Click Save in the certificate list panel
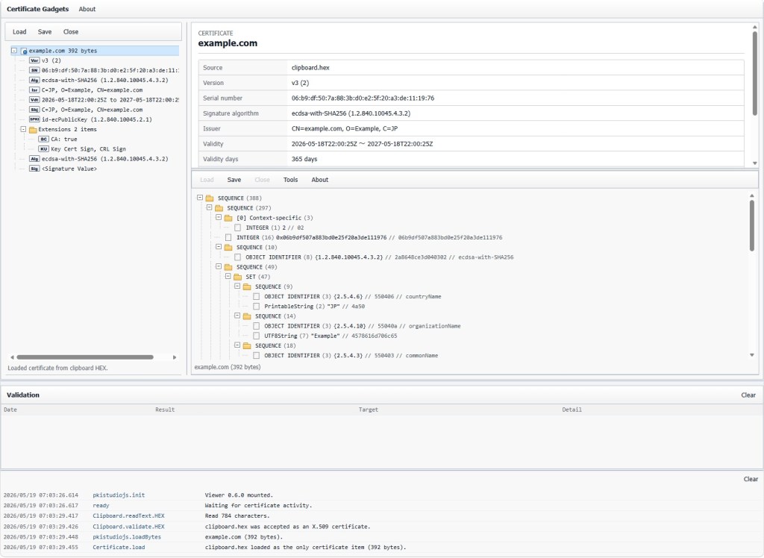Image resolution: width=764 pixels, height=558 pixels. [45, 31]
